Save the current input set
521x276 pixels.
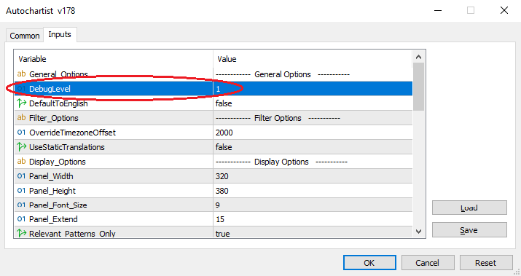point(469,230)
